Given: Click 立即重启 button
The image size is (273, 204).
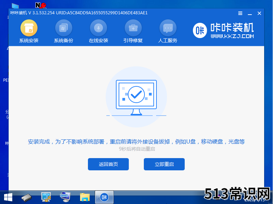Looking at the screenshot, I should (164, 164).
